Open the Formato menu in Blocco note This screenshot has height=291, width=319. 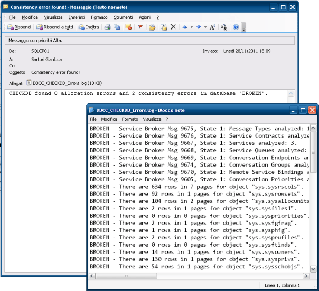click(x=130, y=119)
